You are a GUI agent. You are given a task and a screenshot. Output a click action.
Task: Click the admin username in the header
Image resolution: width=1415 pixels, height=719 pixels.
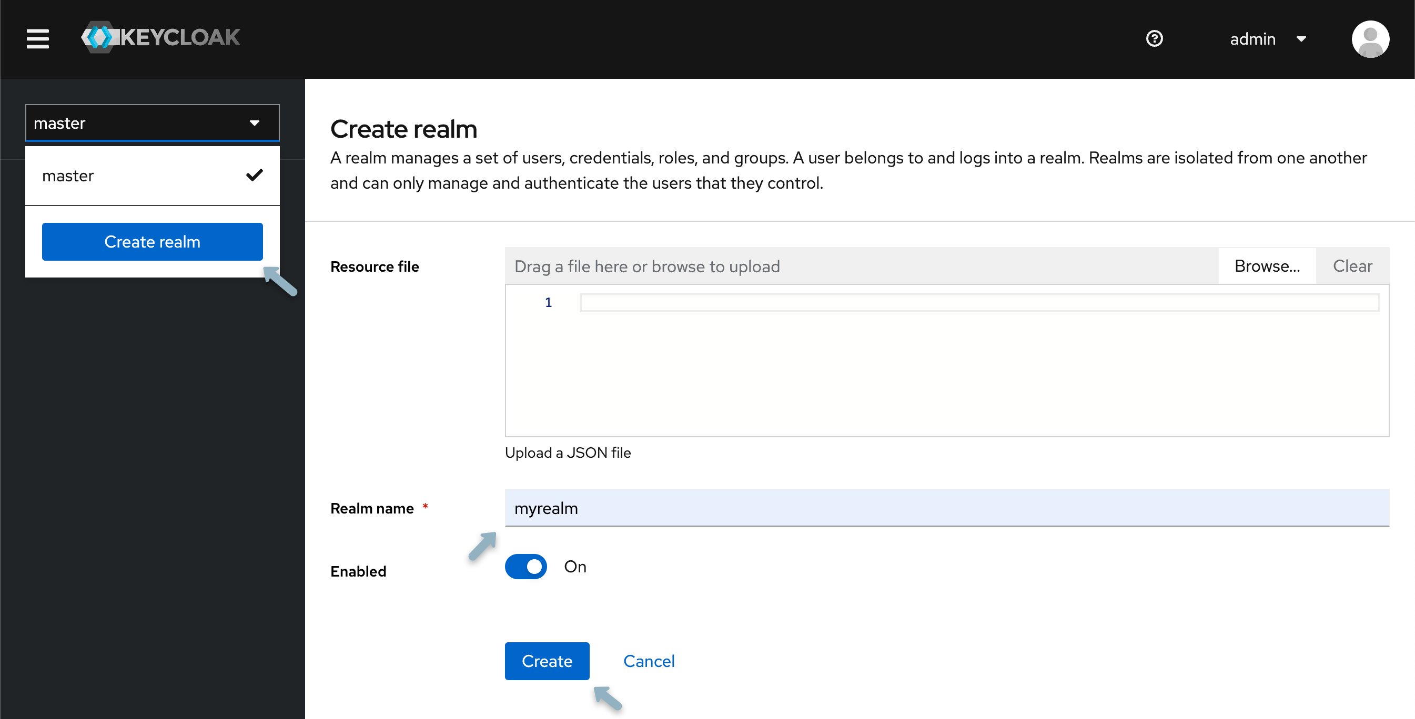(1252, 38)
